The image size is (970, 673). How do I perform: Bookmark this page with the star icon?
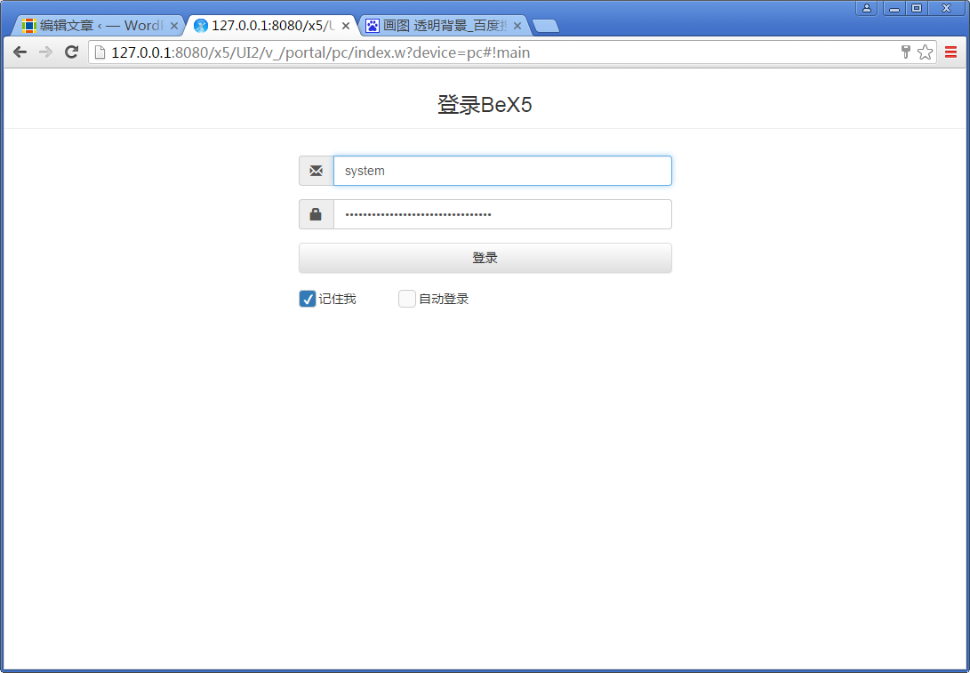pyautogui.click(x=925, y=52)
